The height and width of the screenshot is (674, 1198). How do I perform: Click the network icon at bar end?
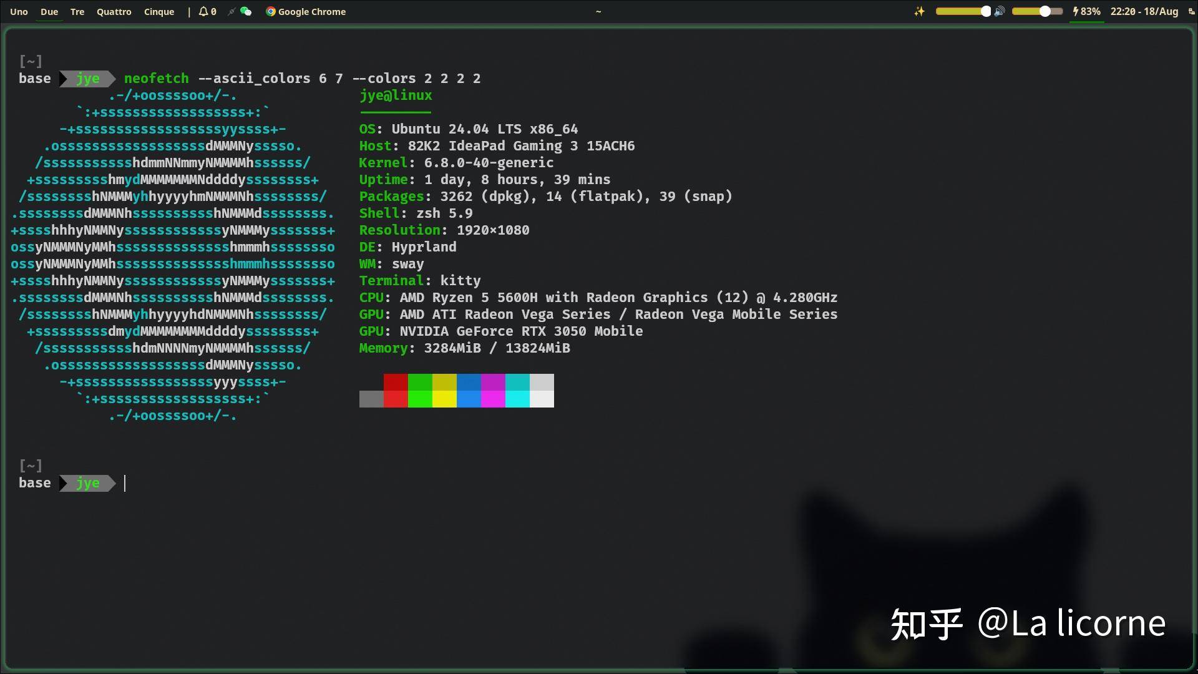tap(1191, 11)
